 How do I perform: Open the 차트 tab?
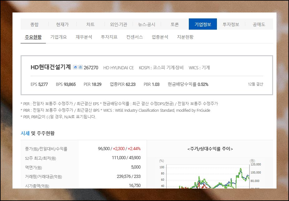pos(91,24)
